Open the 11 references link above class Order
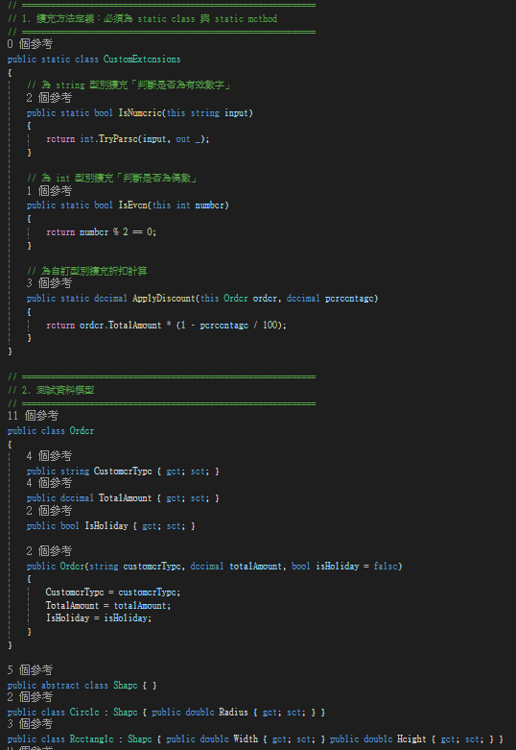 33,416
